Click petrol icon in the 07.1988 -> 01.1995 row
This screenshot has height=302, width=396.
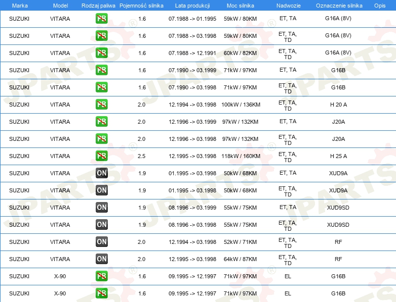[x=101, y=19]
